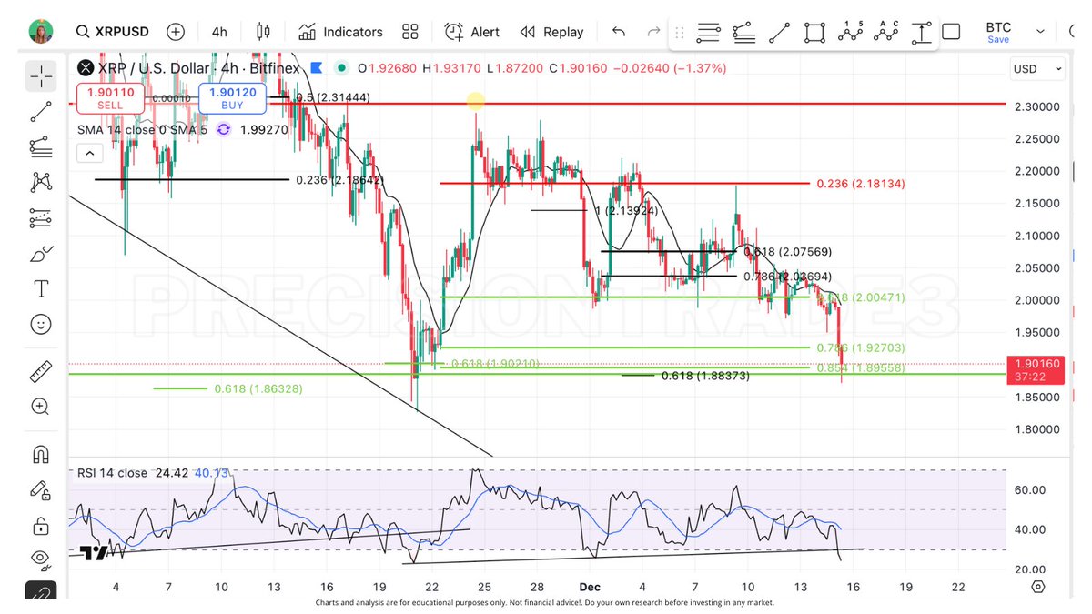The height and width of the screenshot is (614, 1092).
Task: Open the candlestick chart type selector
Action: (264, 32)
